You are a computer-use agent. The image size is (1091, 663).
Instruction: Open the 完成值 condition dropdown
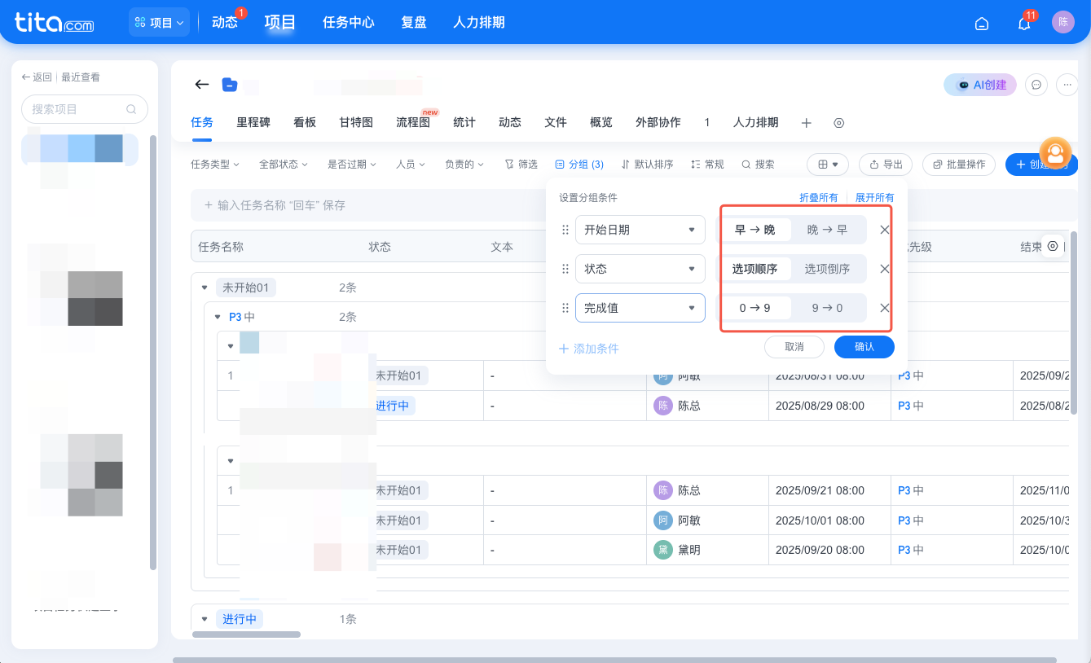(x=640, y=308)
